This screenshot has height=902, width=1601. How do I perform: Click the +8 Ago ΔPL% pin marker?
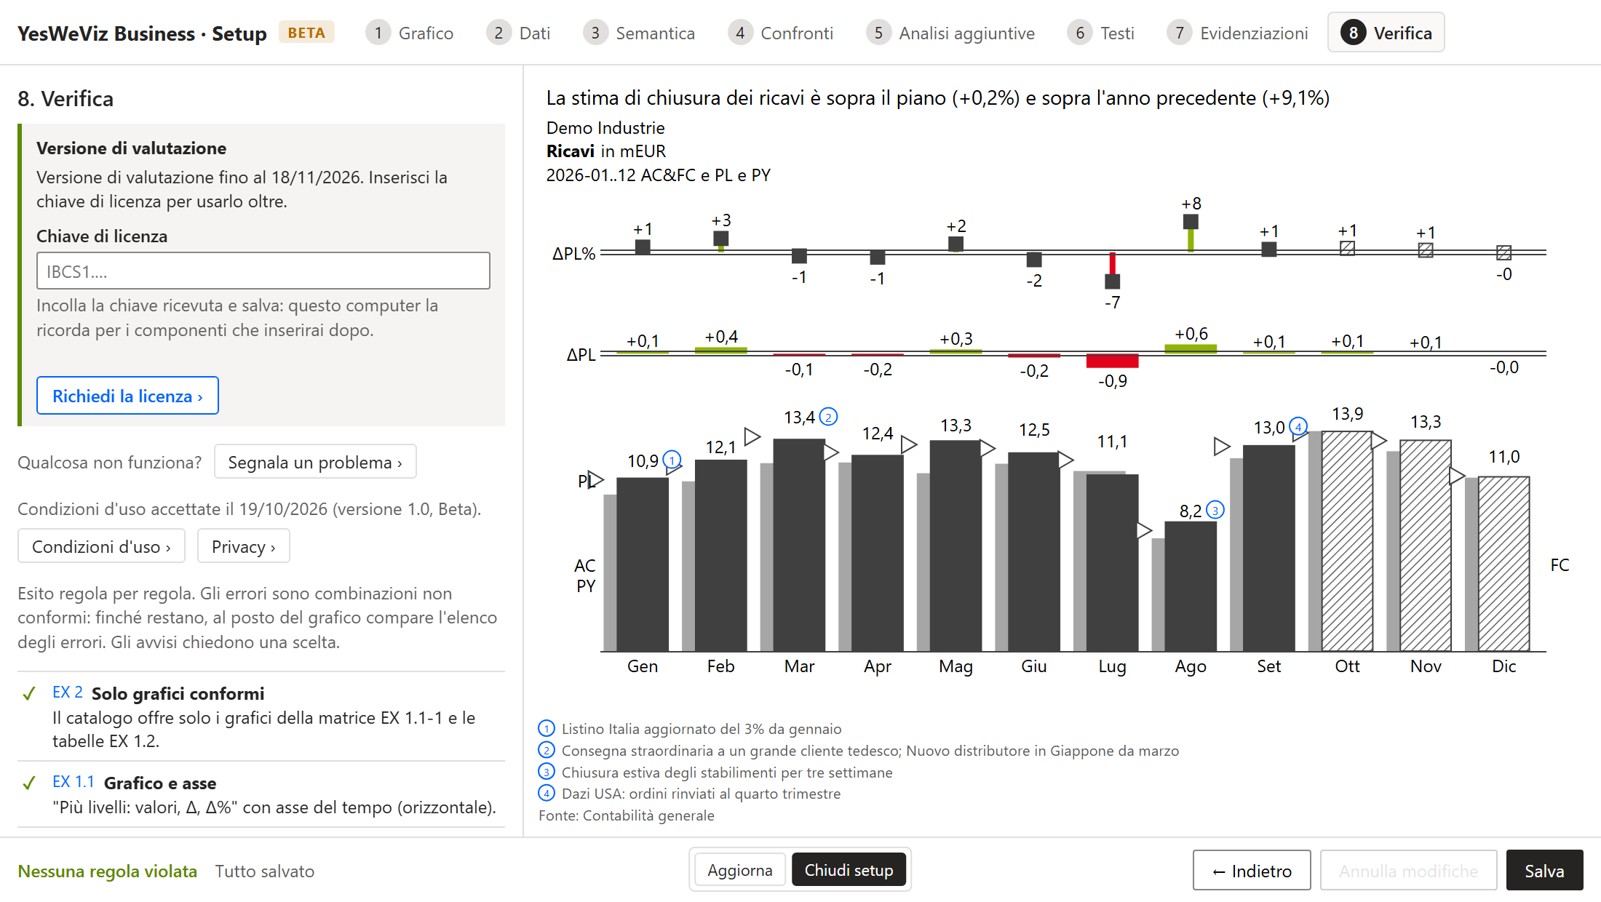coord(1191,222)
